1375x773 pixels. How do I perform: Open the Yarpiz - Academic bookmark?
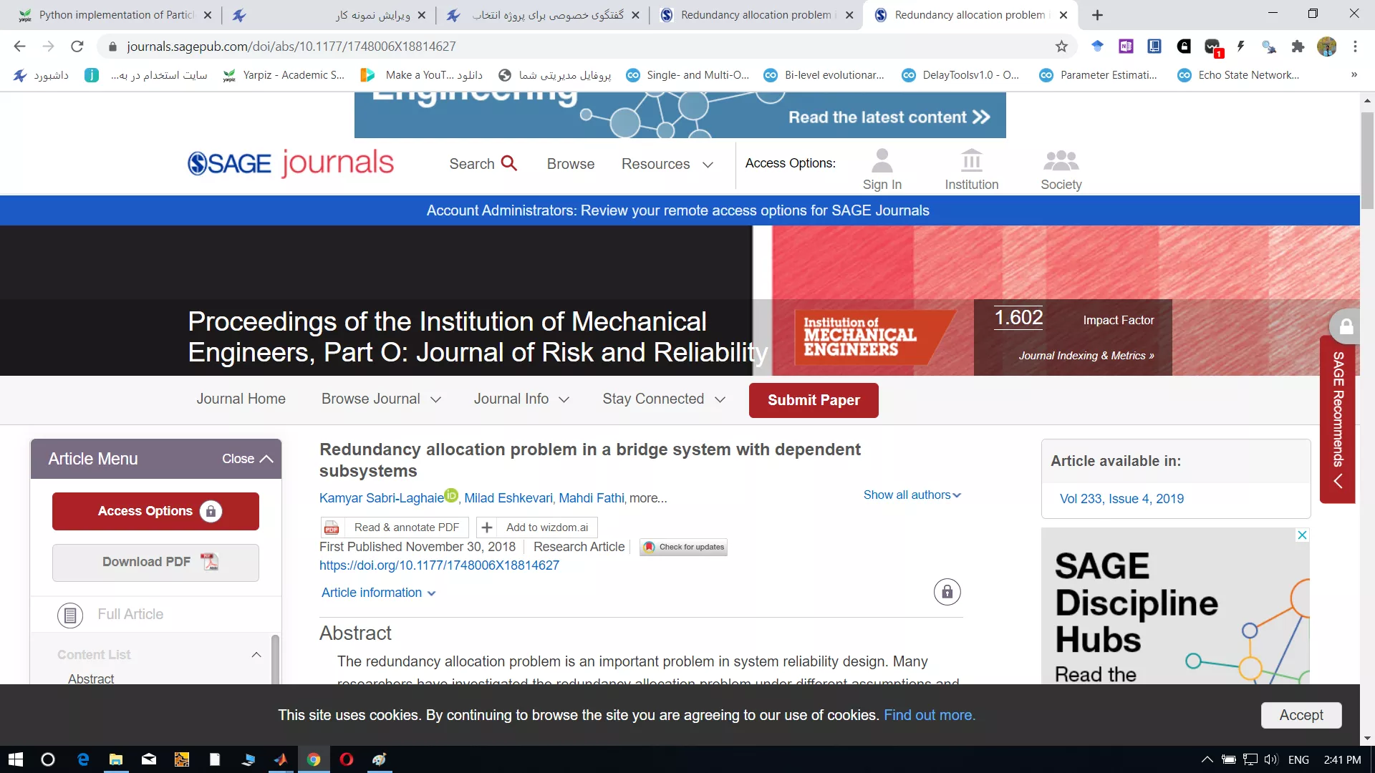[x=284, y=75]
